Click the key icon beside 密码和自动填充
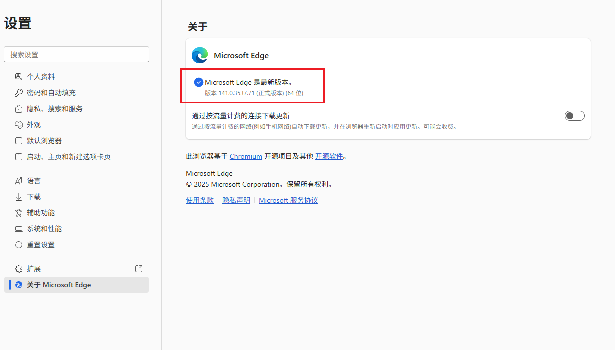Image resolution: width=615 pixels, height=350 pixels. pos(19,93)
